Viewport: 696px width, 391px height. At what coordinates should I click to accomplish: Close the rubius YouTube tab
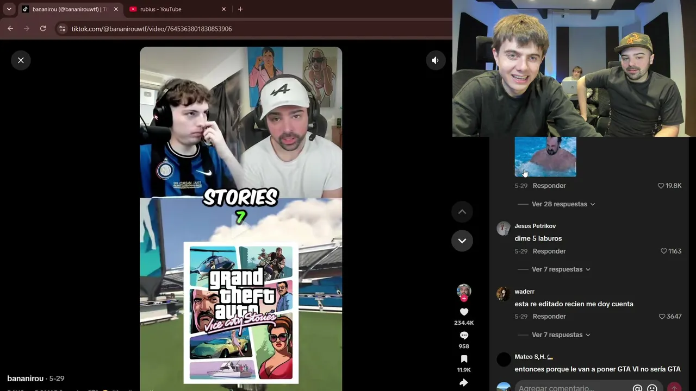(x=223, y=9)
